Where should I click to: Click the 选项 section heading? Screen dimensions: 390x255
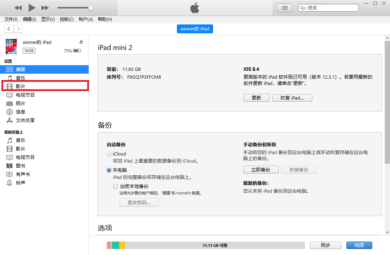(105, 228)
